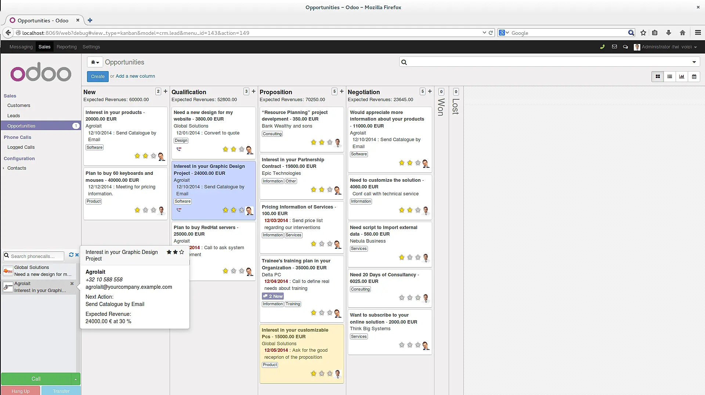705x395 pixels.
Task: Open the Reporting menu
Action: [x=66, y=47]
